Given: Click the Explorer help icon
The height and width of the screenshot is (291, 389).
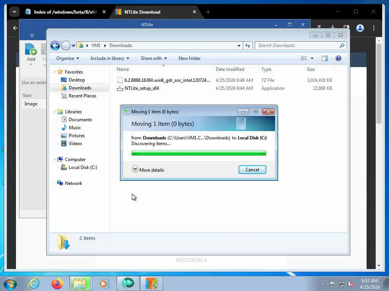Looking at the screenshot, I should click(x=338, y=58).
